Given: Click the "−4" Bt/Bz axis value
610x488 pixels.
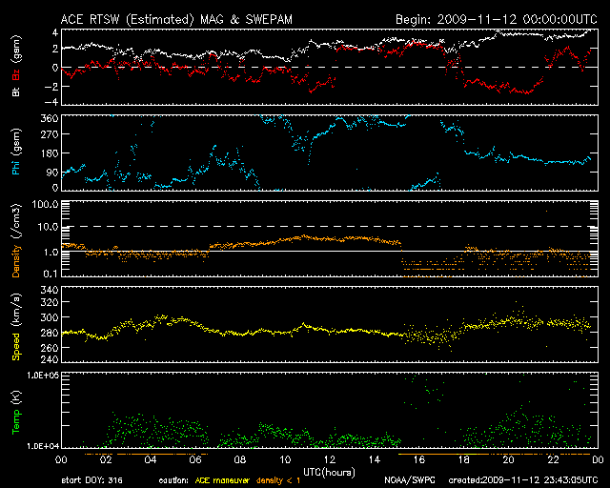Looking at the screenshot, I should point(51,102).
